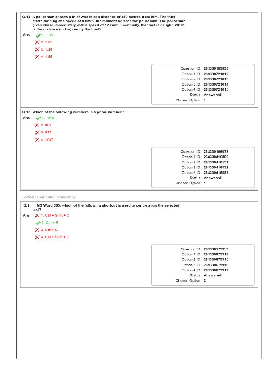Viewport: 278px width, 371px height.
Task: Click the red cross beside option 901
Action: [37, 125]
